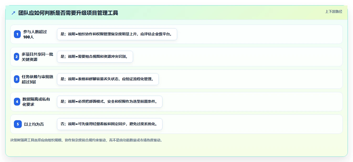Open the answer box about 选型前置条件
This screenshot has height=162, width=353.
pos(110,102)
